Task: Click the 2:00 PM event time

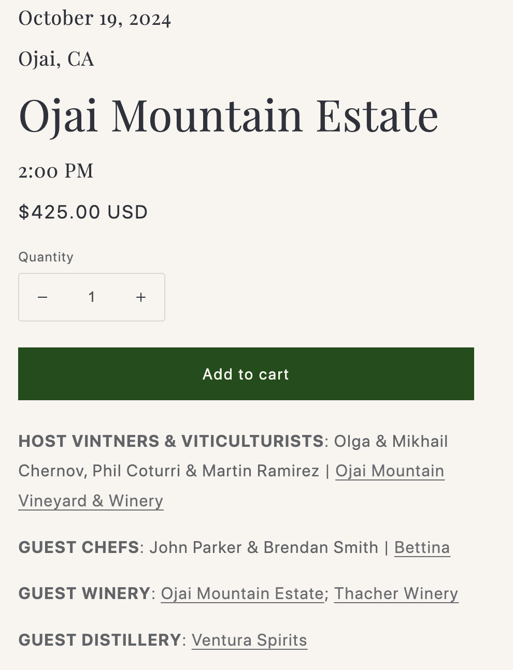Action: pos(56,171)
